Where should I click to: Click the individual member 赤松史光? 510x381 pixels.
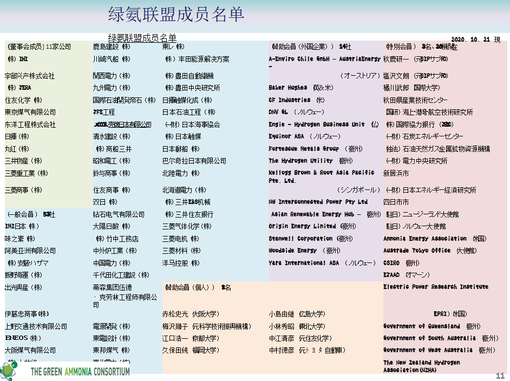(175, 314)
